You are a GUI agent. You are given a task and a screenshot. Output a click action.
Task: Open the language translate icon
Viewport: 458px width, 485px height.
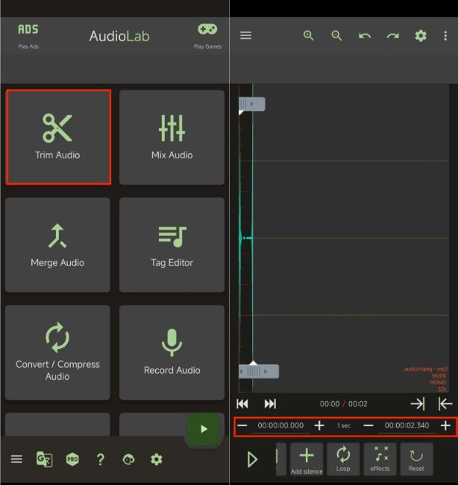(45, 459)
